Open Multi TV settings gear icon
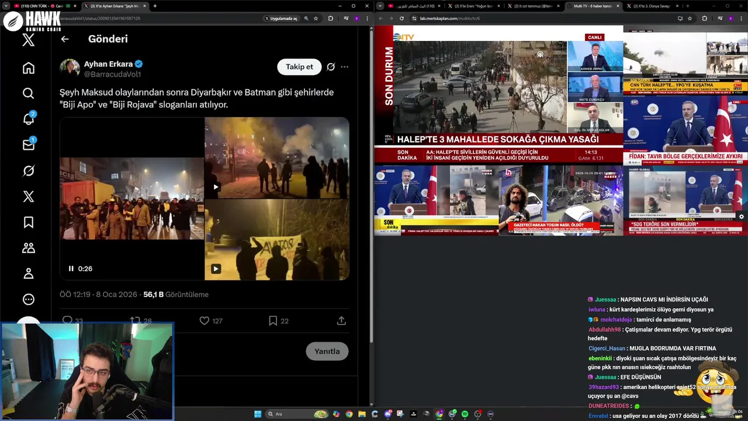 click(x=742, y=216)
